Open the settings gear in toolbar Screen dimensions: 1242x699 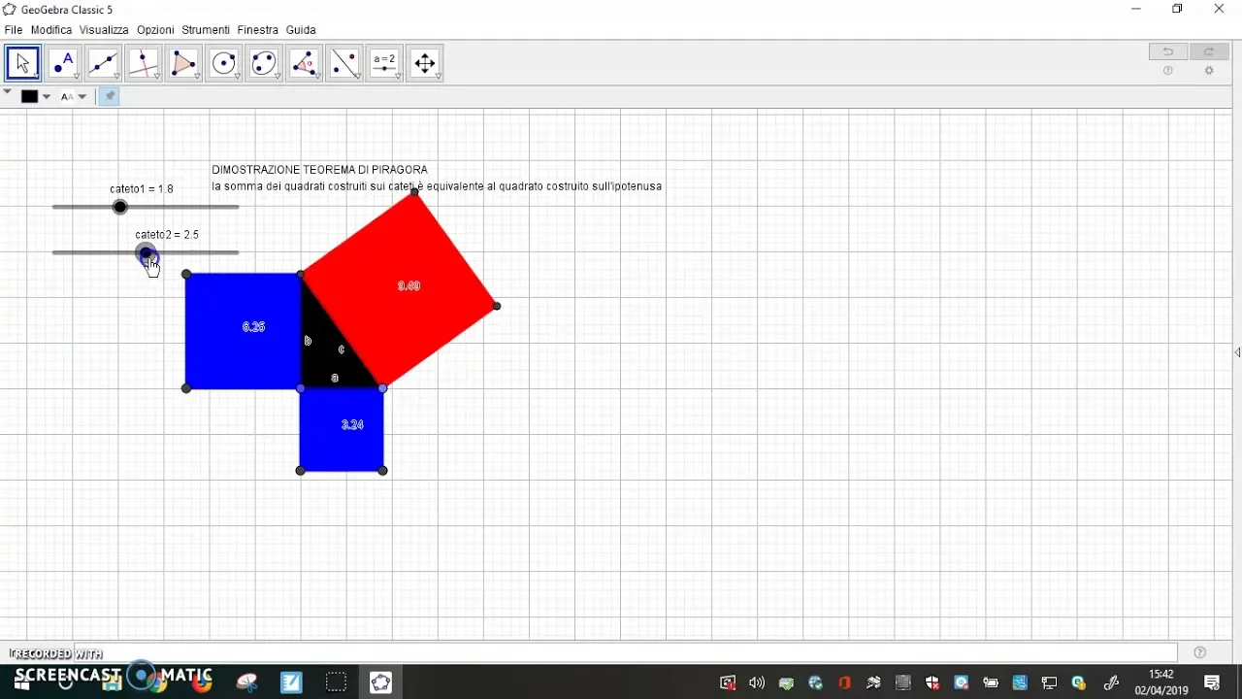(1209, 71)
